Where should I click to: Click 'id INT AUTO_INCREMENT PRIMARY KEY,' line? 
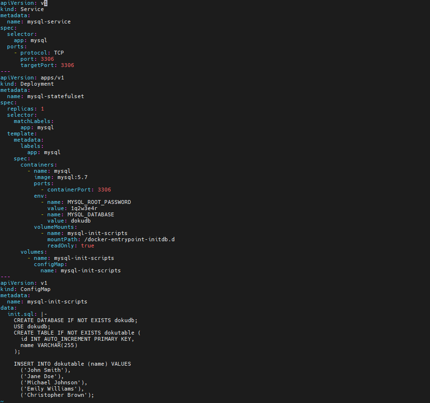[78, 339]
